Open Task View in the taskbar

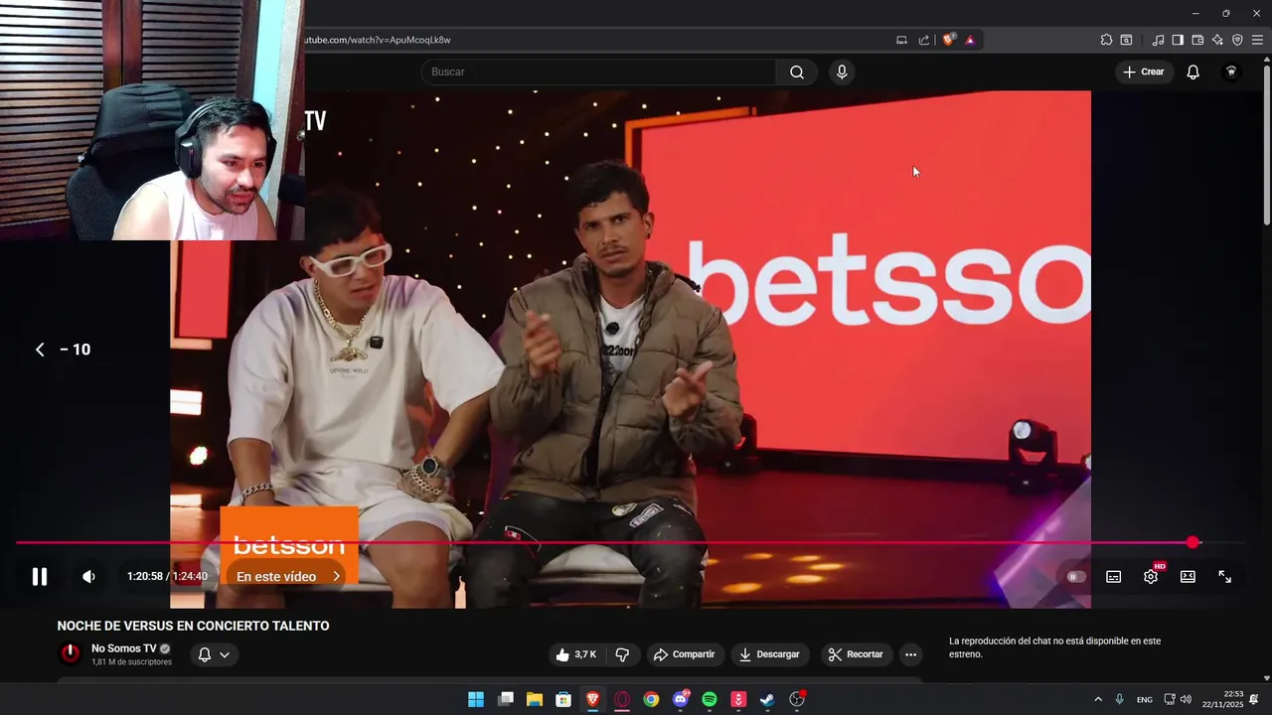coord(505,699)
